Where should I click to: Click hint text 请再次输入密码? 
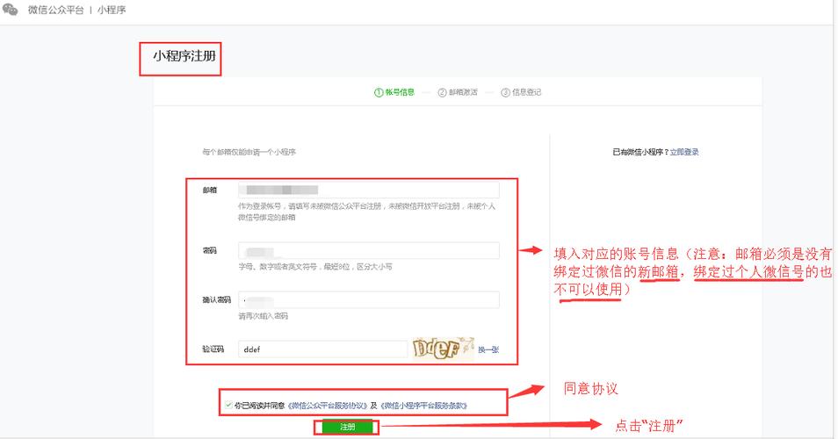pos(263,316)
